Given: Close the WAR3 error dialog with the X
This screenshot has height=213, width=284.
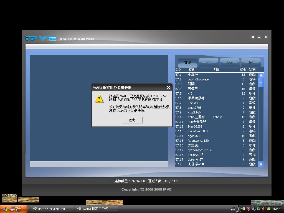Looking at the screenshot, I should tap(168, 87).
